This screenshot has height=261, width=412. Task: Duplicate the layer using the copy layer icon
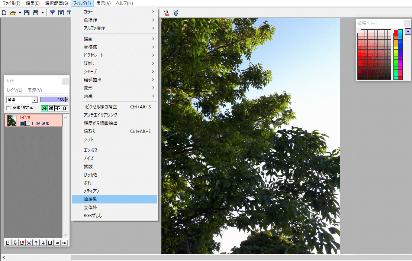[15, 242]
